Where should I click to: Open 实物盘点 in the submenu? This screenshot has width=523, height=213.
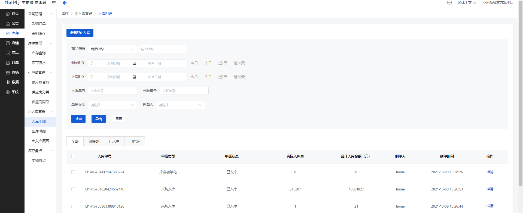tap(40, 161)
